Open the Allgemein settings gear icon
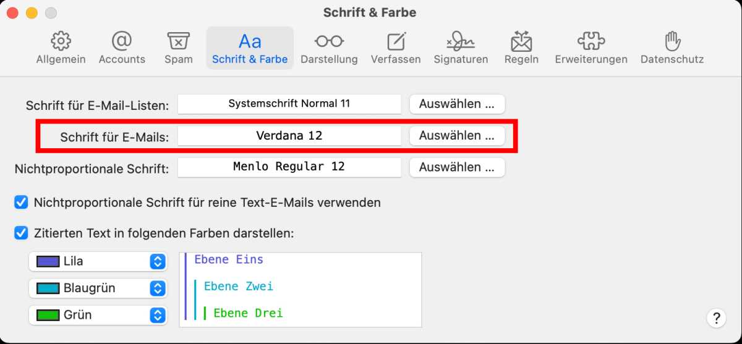 point(61,41)
